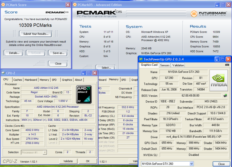Click the Close button in GPU-Z
The width and height of the screenshot is (232, 167).
(x=221, y=164)
